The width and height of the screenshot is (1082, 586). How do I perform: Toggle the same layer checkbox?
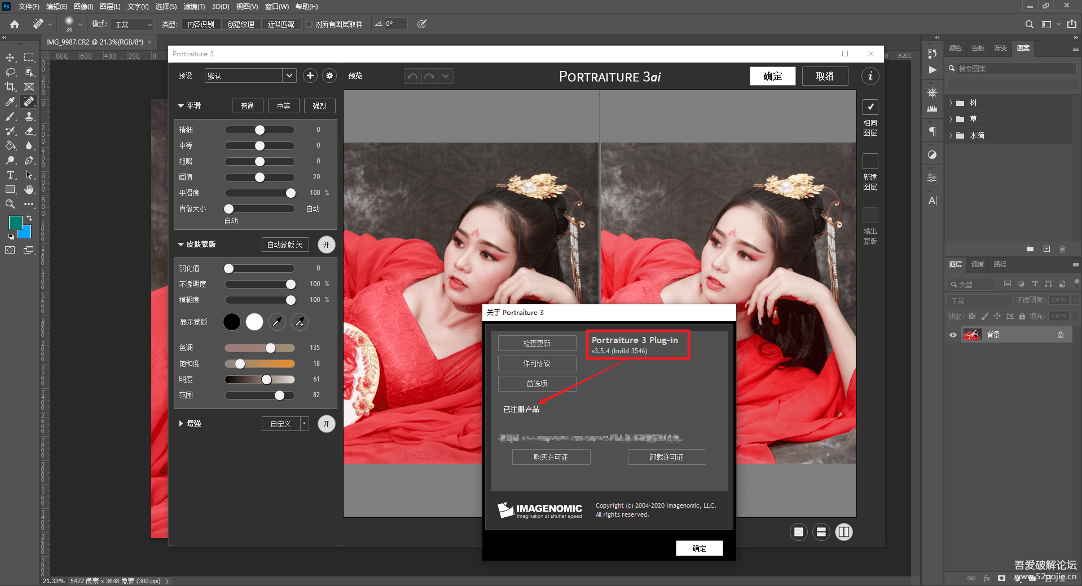(x=870, y=107)
